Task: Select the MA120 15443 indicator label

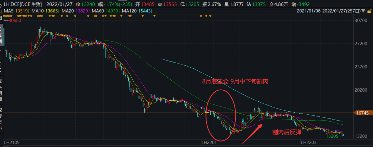Action: point(137,11)
